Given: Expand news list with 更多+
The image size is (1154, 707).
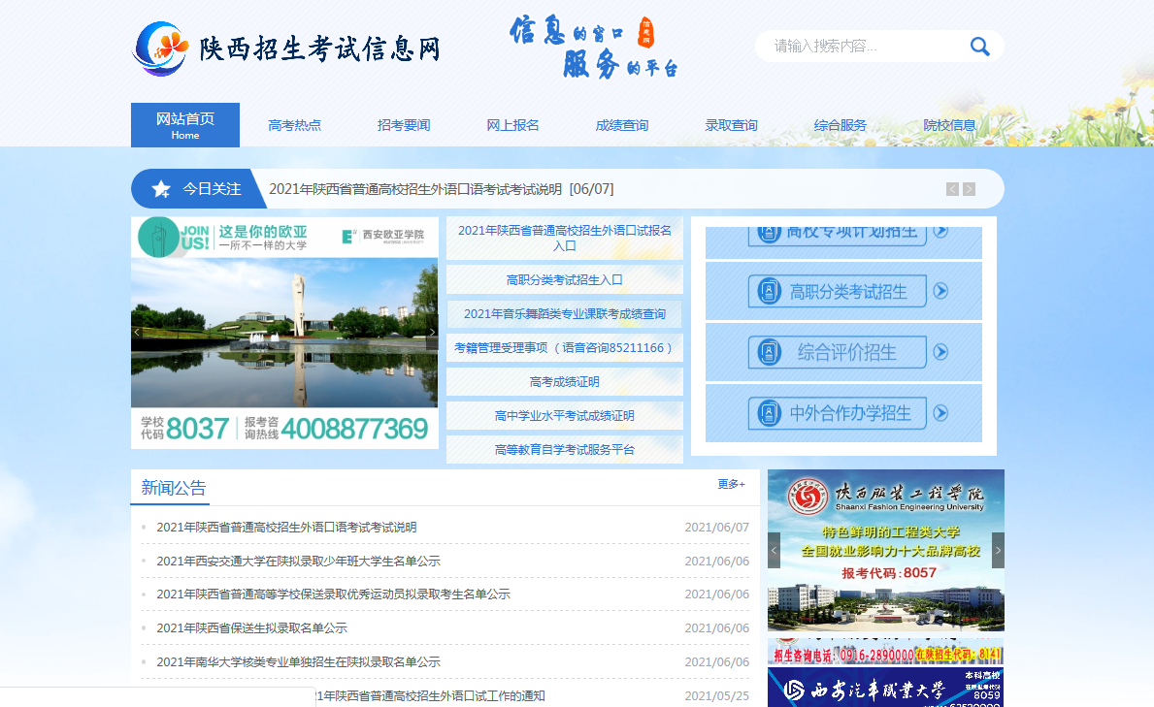Looking at the screenshot, I should 731,484.
